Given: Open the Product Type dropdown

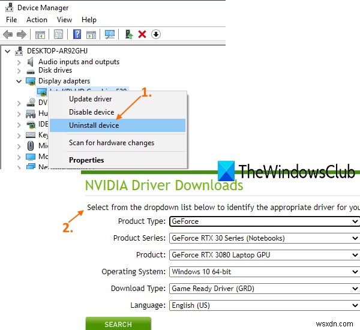Looking at the screenshot, I should coord(264,221).
